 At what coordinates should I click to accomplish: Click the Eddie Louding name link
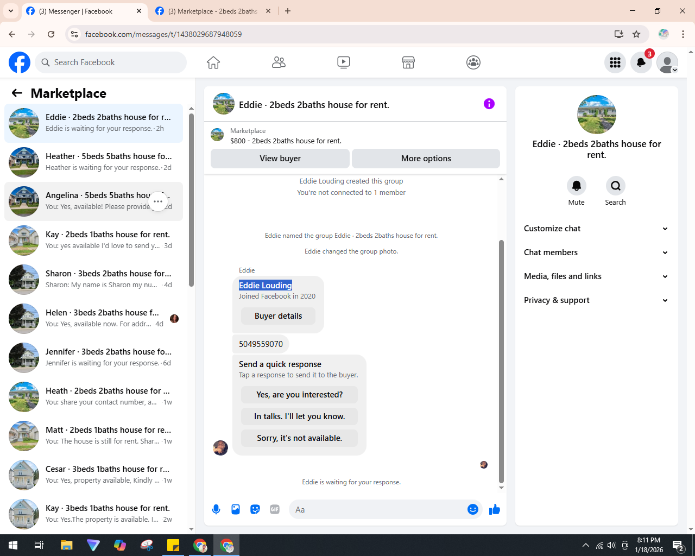click(266, 285)
